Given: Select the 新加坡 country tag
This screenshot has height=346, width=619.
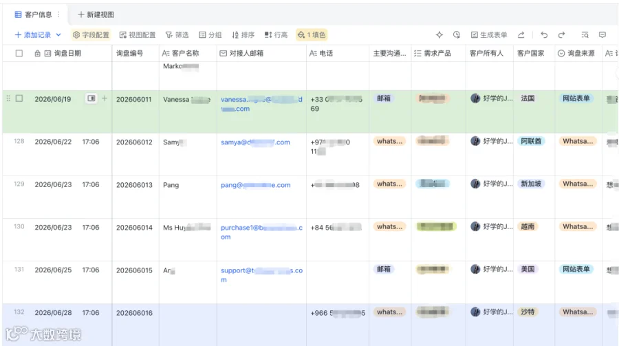Looking at the screenshot, I should tap(531, 184).
